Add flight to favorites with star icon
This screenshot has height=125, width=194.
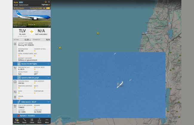[45, 2]
